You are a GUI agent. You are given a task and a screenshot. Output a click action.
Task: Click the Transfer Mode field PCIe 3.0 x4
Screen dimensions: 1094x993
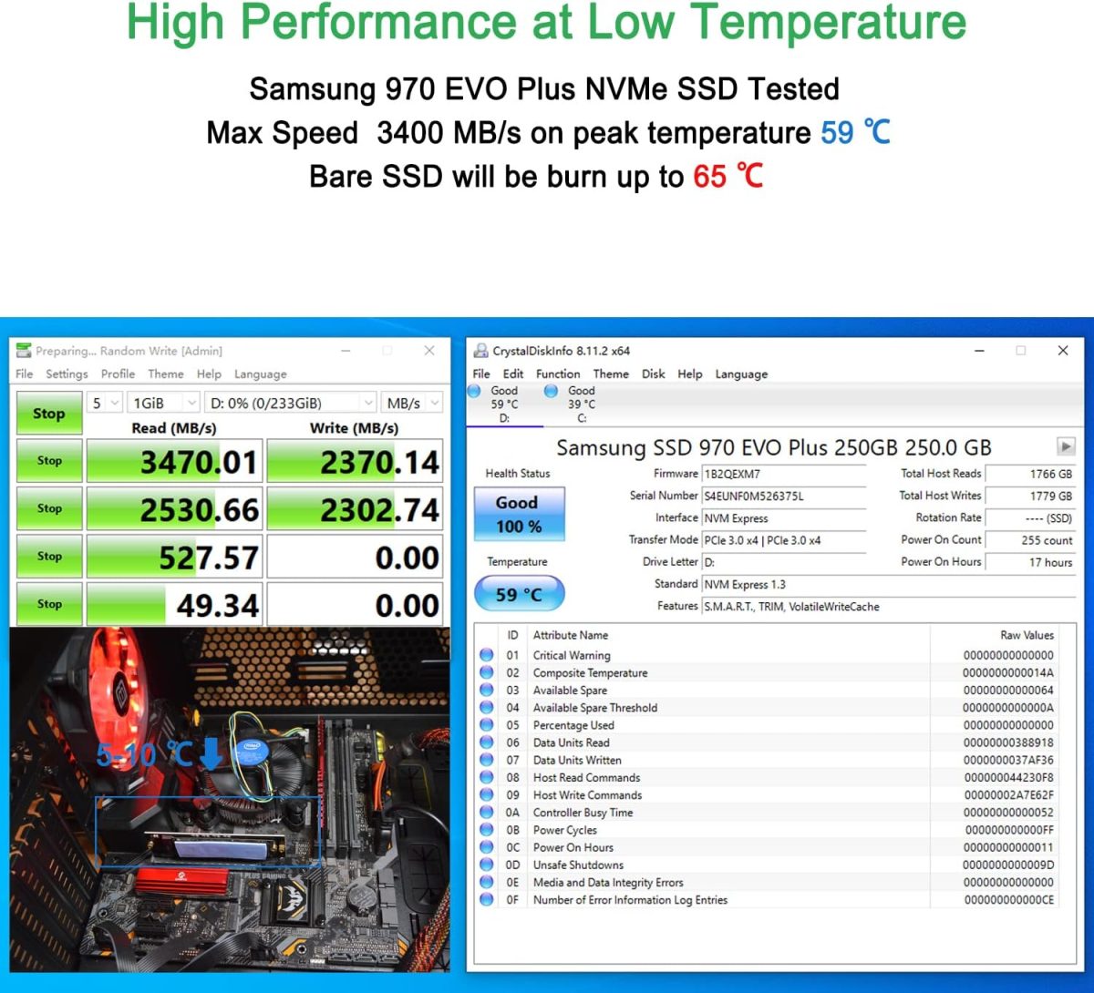(x=784, y=540)
